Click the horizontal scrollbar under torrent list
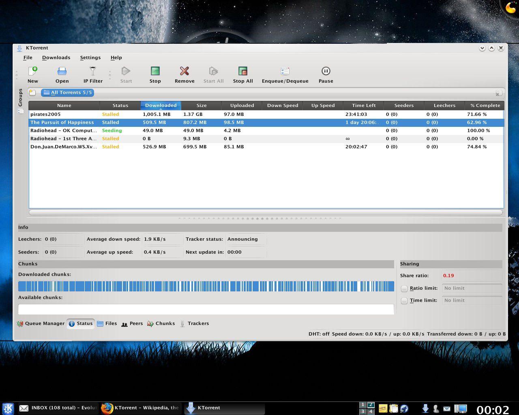519x415 pixels. click(266, 212)
